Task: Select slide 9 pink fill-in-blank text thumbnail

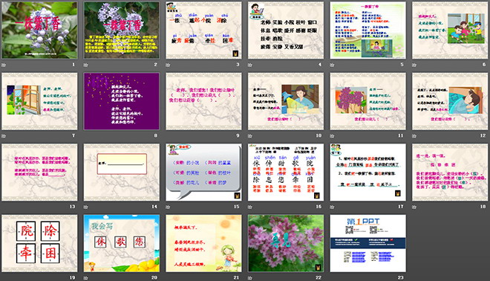Action: point(203,101)
